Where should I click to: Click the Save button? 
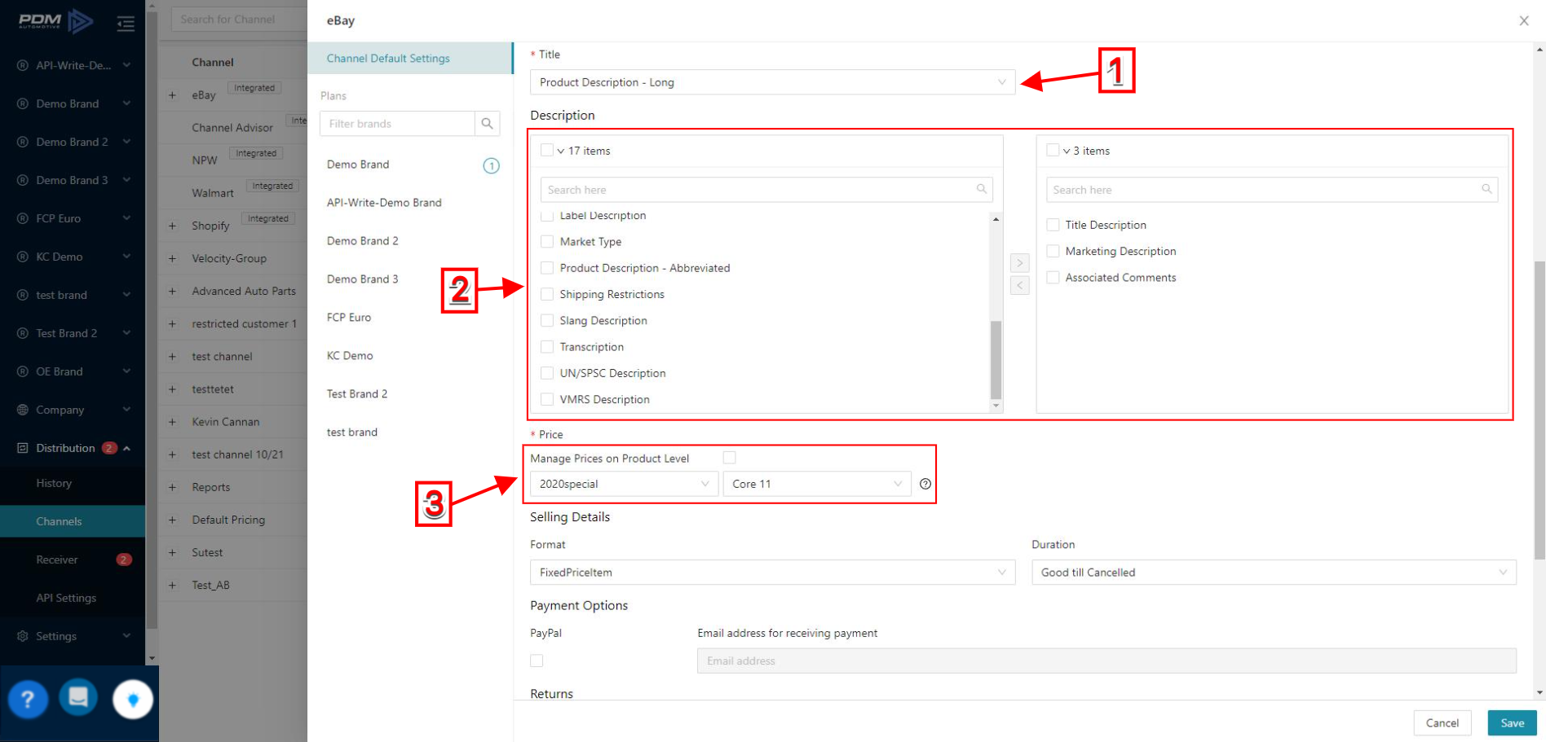(x=1512, y=723)
